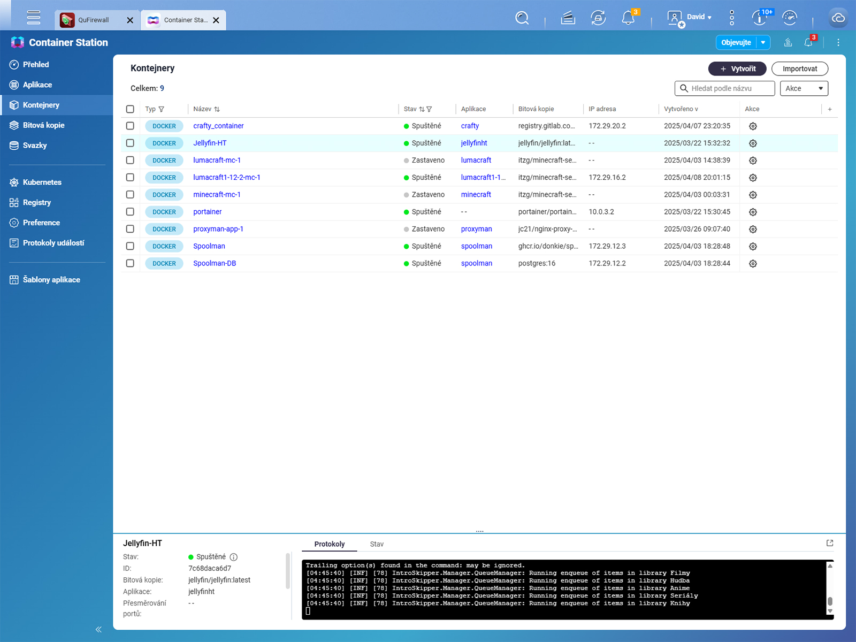Open Container Station layers icon beside Objevujte

(788, 42)
